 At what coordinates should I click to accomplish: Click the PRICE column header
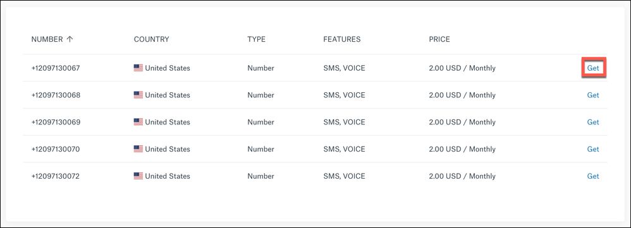(x=439, y=39)
